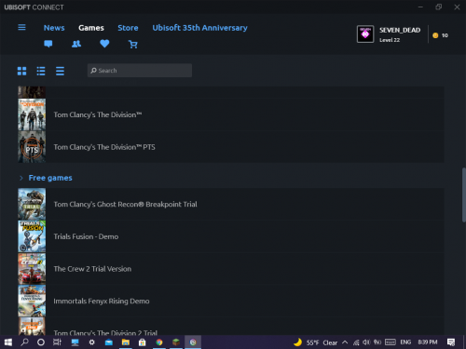Open the Store tab

tap(128, 28)
